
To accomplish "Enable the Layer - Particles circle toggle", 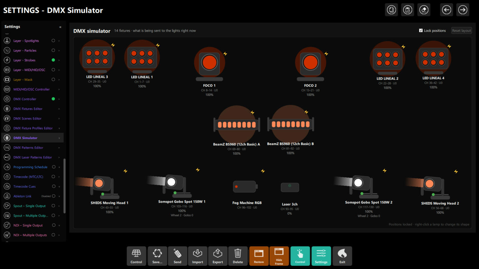I will point(53,50).
